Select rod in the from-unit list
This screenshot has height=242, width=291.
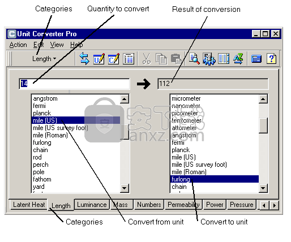point(76,157)
